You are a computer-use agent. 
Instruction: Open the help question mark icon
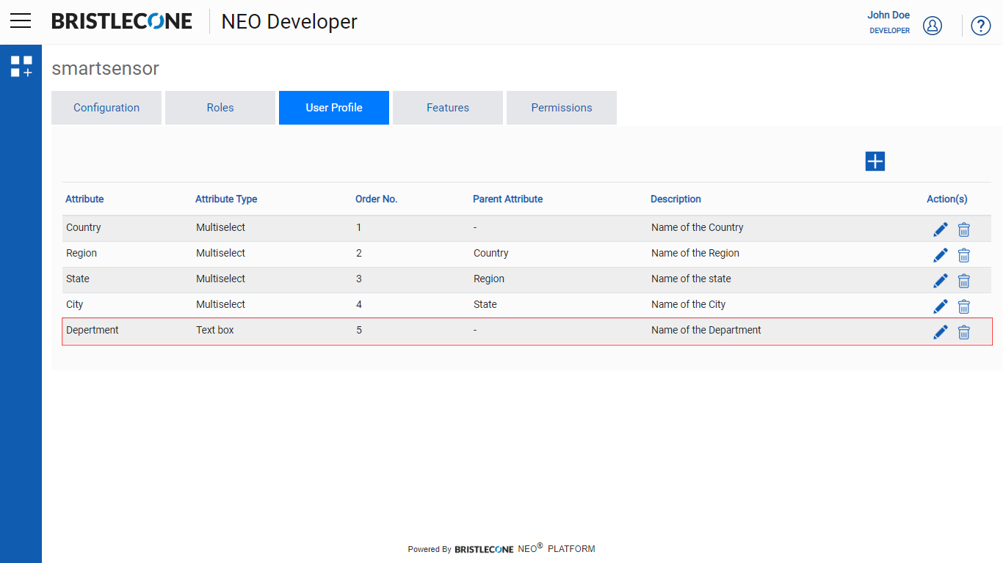click(981, 26)
